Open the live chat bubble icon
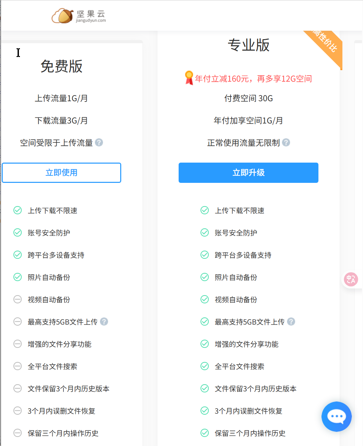This screenshot has height=446, width=363. (x=336, y=416)
